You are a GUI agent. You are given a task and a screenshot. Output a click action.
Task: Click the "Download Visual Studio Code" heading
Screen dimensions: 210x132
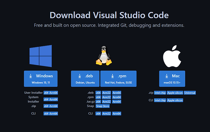(109, 15)
